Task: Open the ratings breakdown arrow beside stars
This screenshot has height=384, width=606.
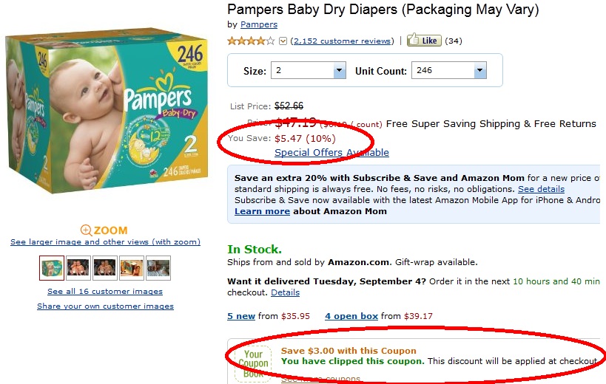Action: 283,41
